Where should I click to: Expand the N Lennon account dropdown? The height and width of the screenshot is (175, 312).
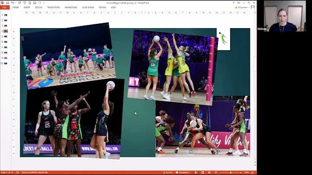(x=249, y=7)
